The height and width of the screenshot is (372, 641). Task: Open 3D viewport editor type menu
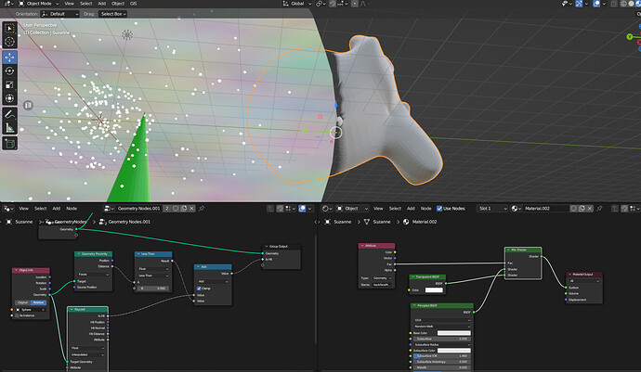tap(8, 4)
